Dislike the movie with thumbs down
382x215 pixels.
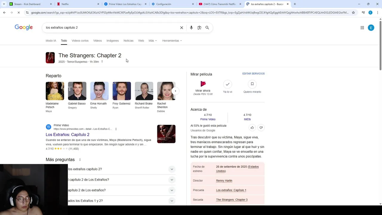261,128
